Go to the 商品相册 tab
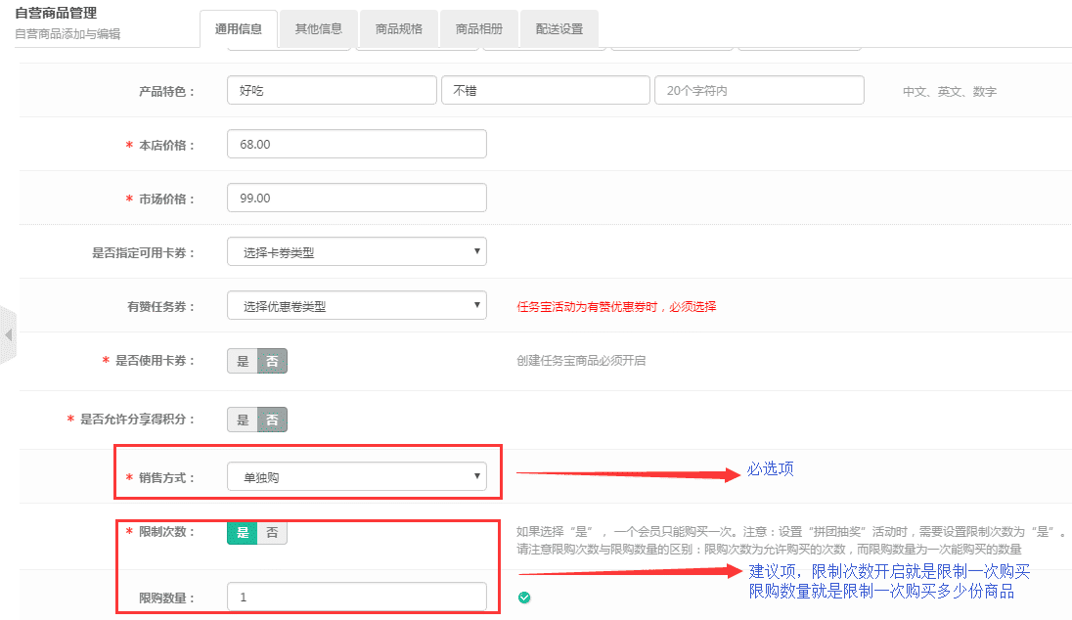 [x=479, y=29]
